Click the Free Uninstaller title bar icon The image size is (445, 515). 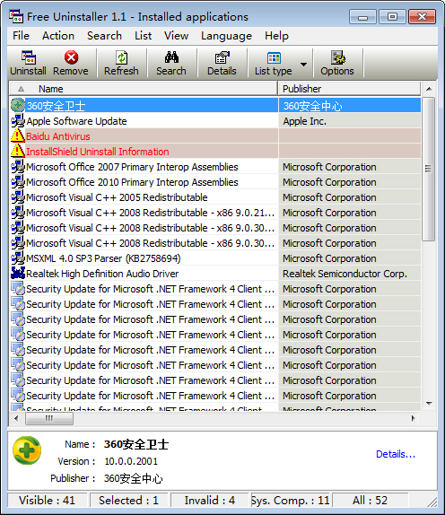click(16, 16)
